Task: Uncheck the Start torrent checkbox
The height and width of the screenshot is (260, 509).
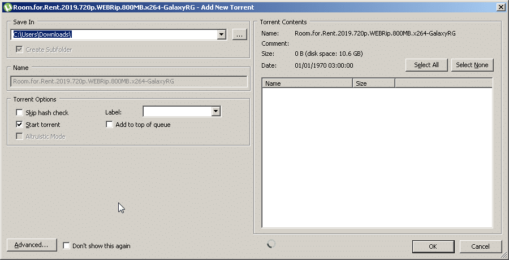Action: coord(19,125)
